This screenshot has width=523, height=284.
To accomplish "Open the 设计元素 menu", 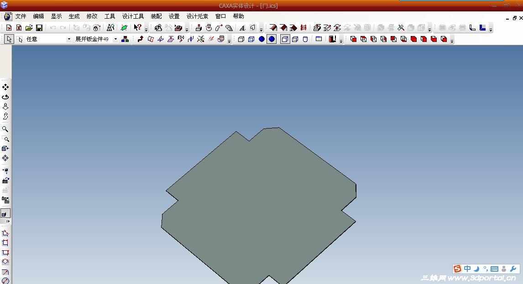I will 197,16.
